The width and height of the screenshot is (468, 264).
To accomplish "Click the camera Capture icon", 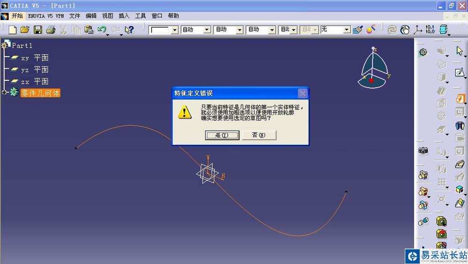I will [x=423, y=150].
